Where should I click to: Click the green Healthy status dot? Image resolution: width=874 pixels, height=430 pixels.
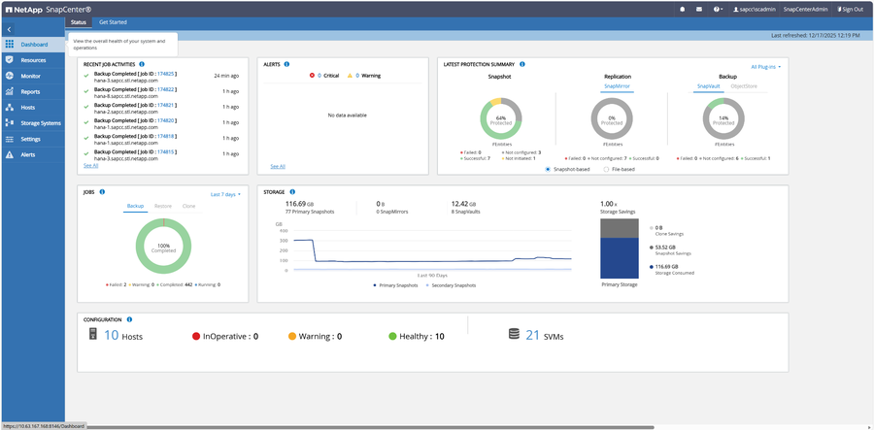click(392, 337)
